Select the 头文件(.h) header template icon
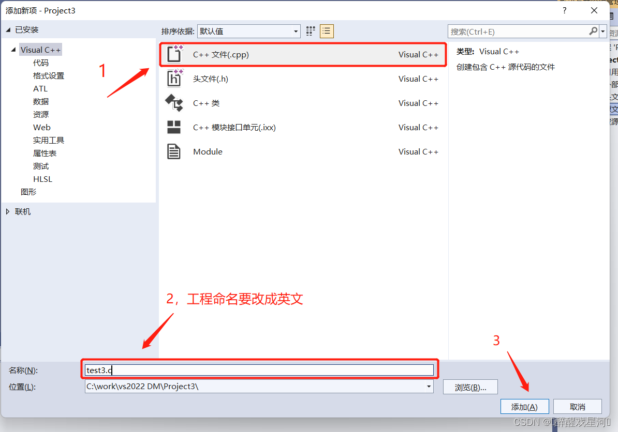618x432 pixels. [x=174, y=78]
